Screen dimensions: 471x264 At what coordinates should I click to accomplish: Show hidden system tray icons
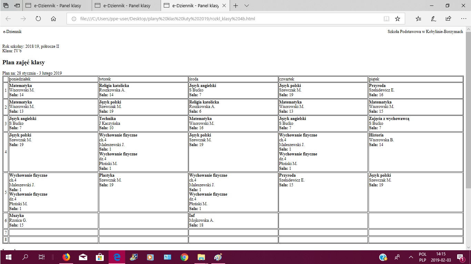pos(411,257)
